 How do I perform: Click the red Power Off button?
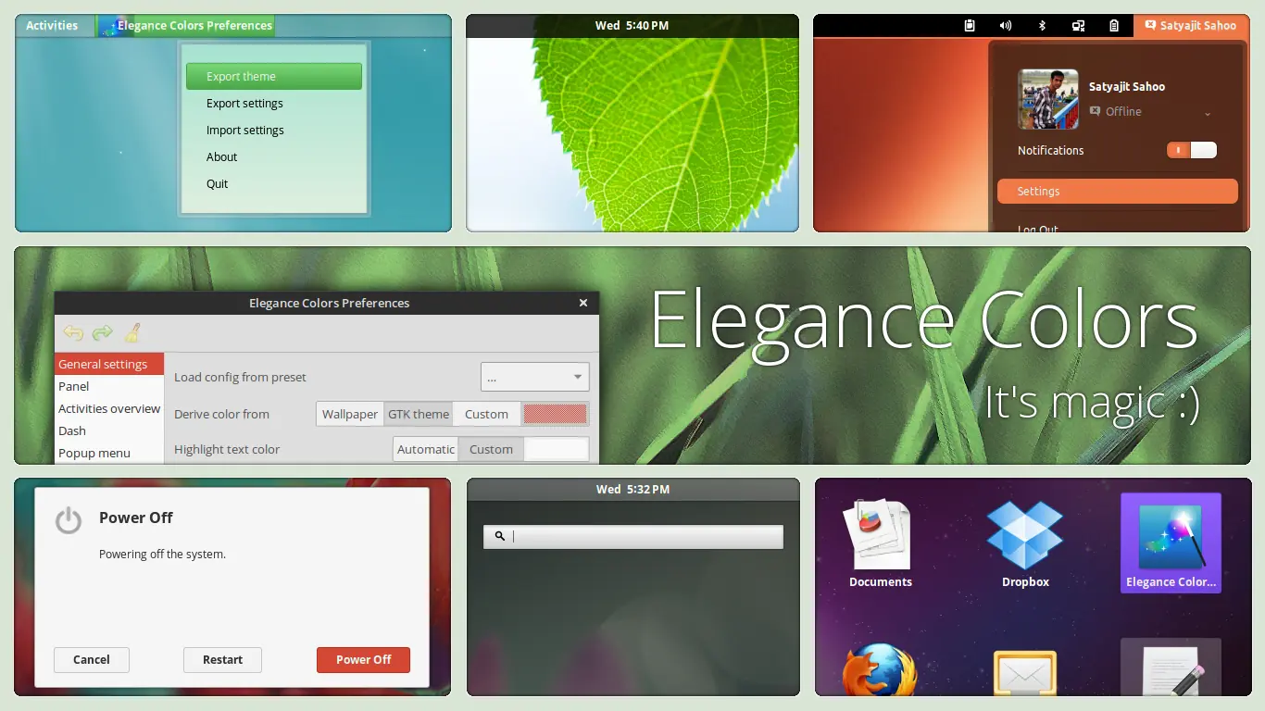point(363,659)
